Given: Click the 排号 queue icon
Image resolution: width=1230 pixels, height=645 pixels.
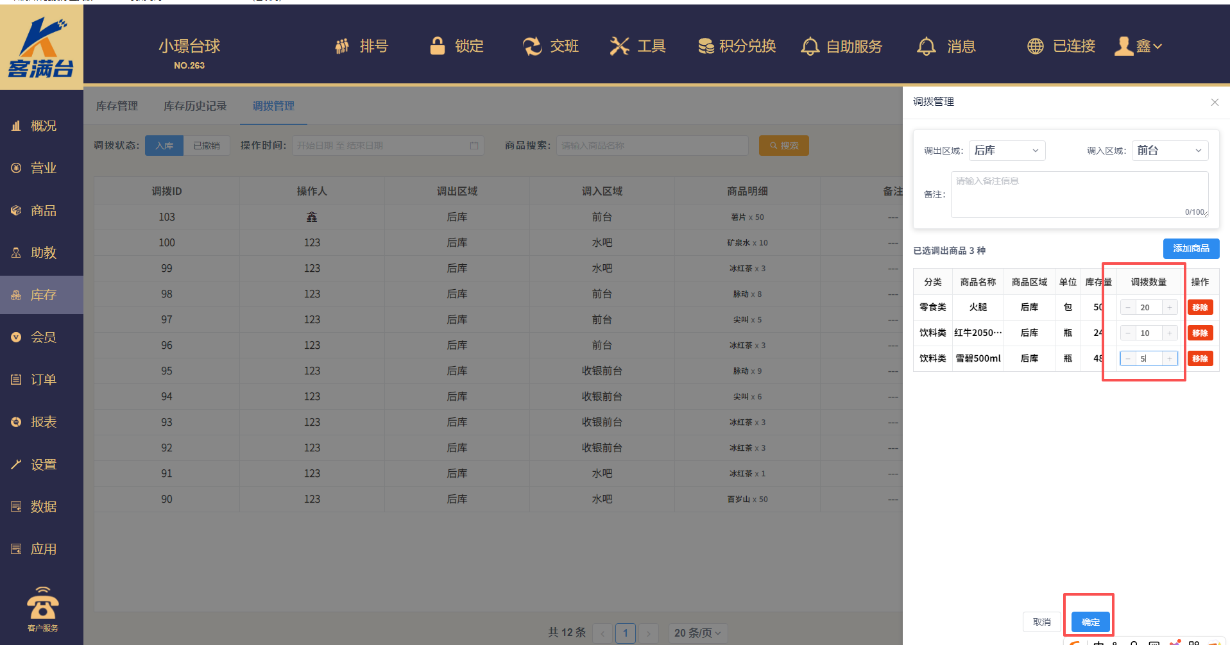Looking at the screenshot, I should (343, 46).
